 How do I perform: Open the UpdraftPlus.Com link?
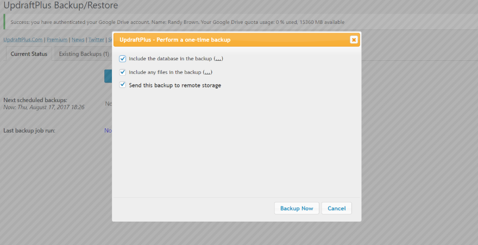click(x=23, y=40)
